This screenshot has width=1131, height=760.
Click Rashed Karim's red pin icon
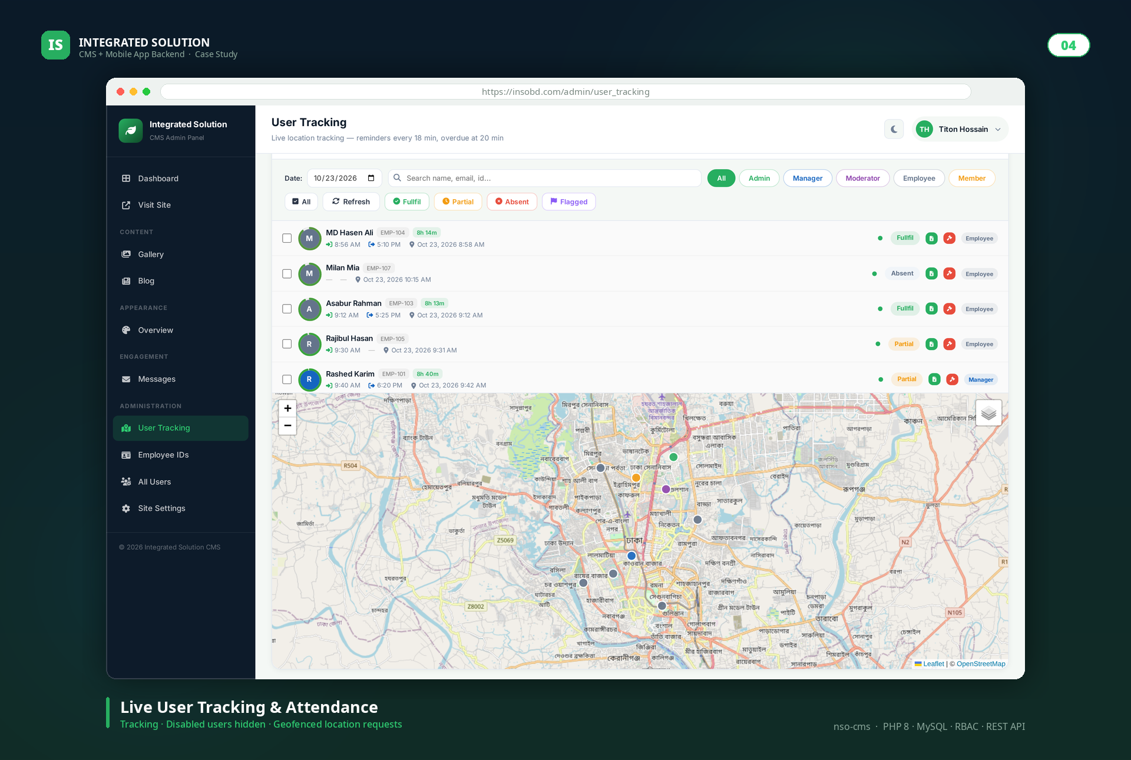(952, 379)
